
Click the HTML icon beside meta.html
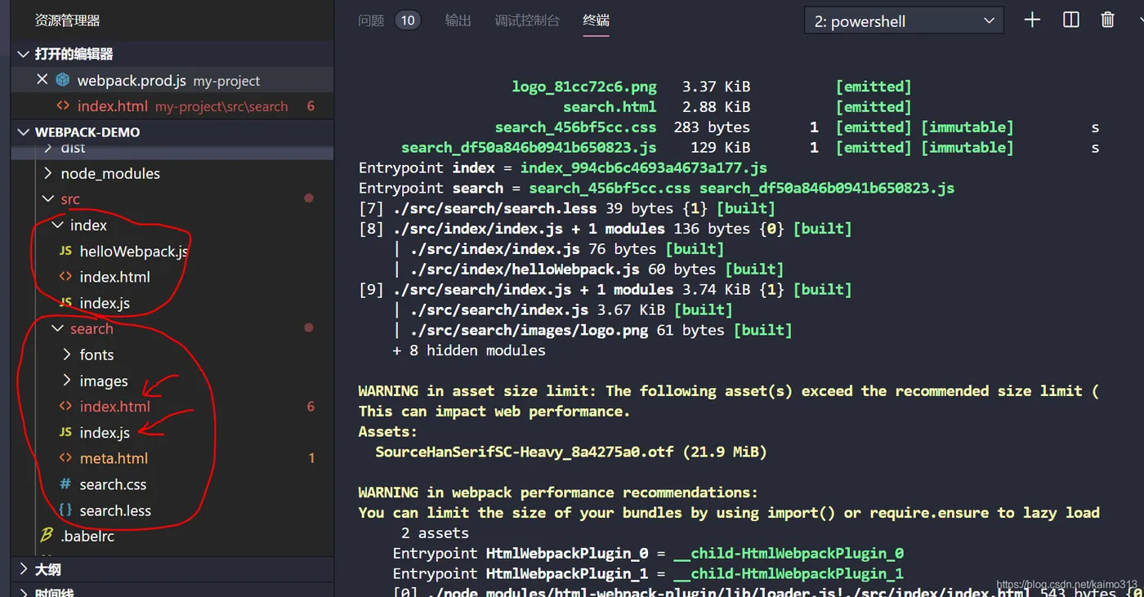[x=65, y=458]
